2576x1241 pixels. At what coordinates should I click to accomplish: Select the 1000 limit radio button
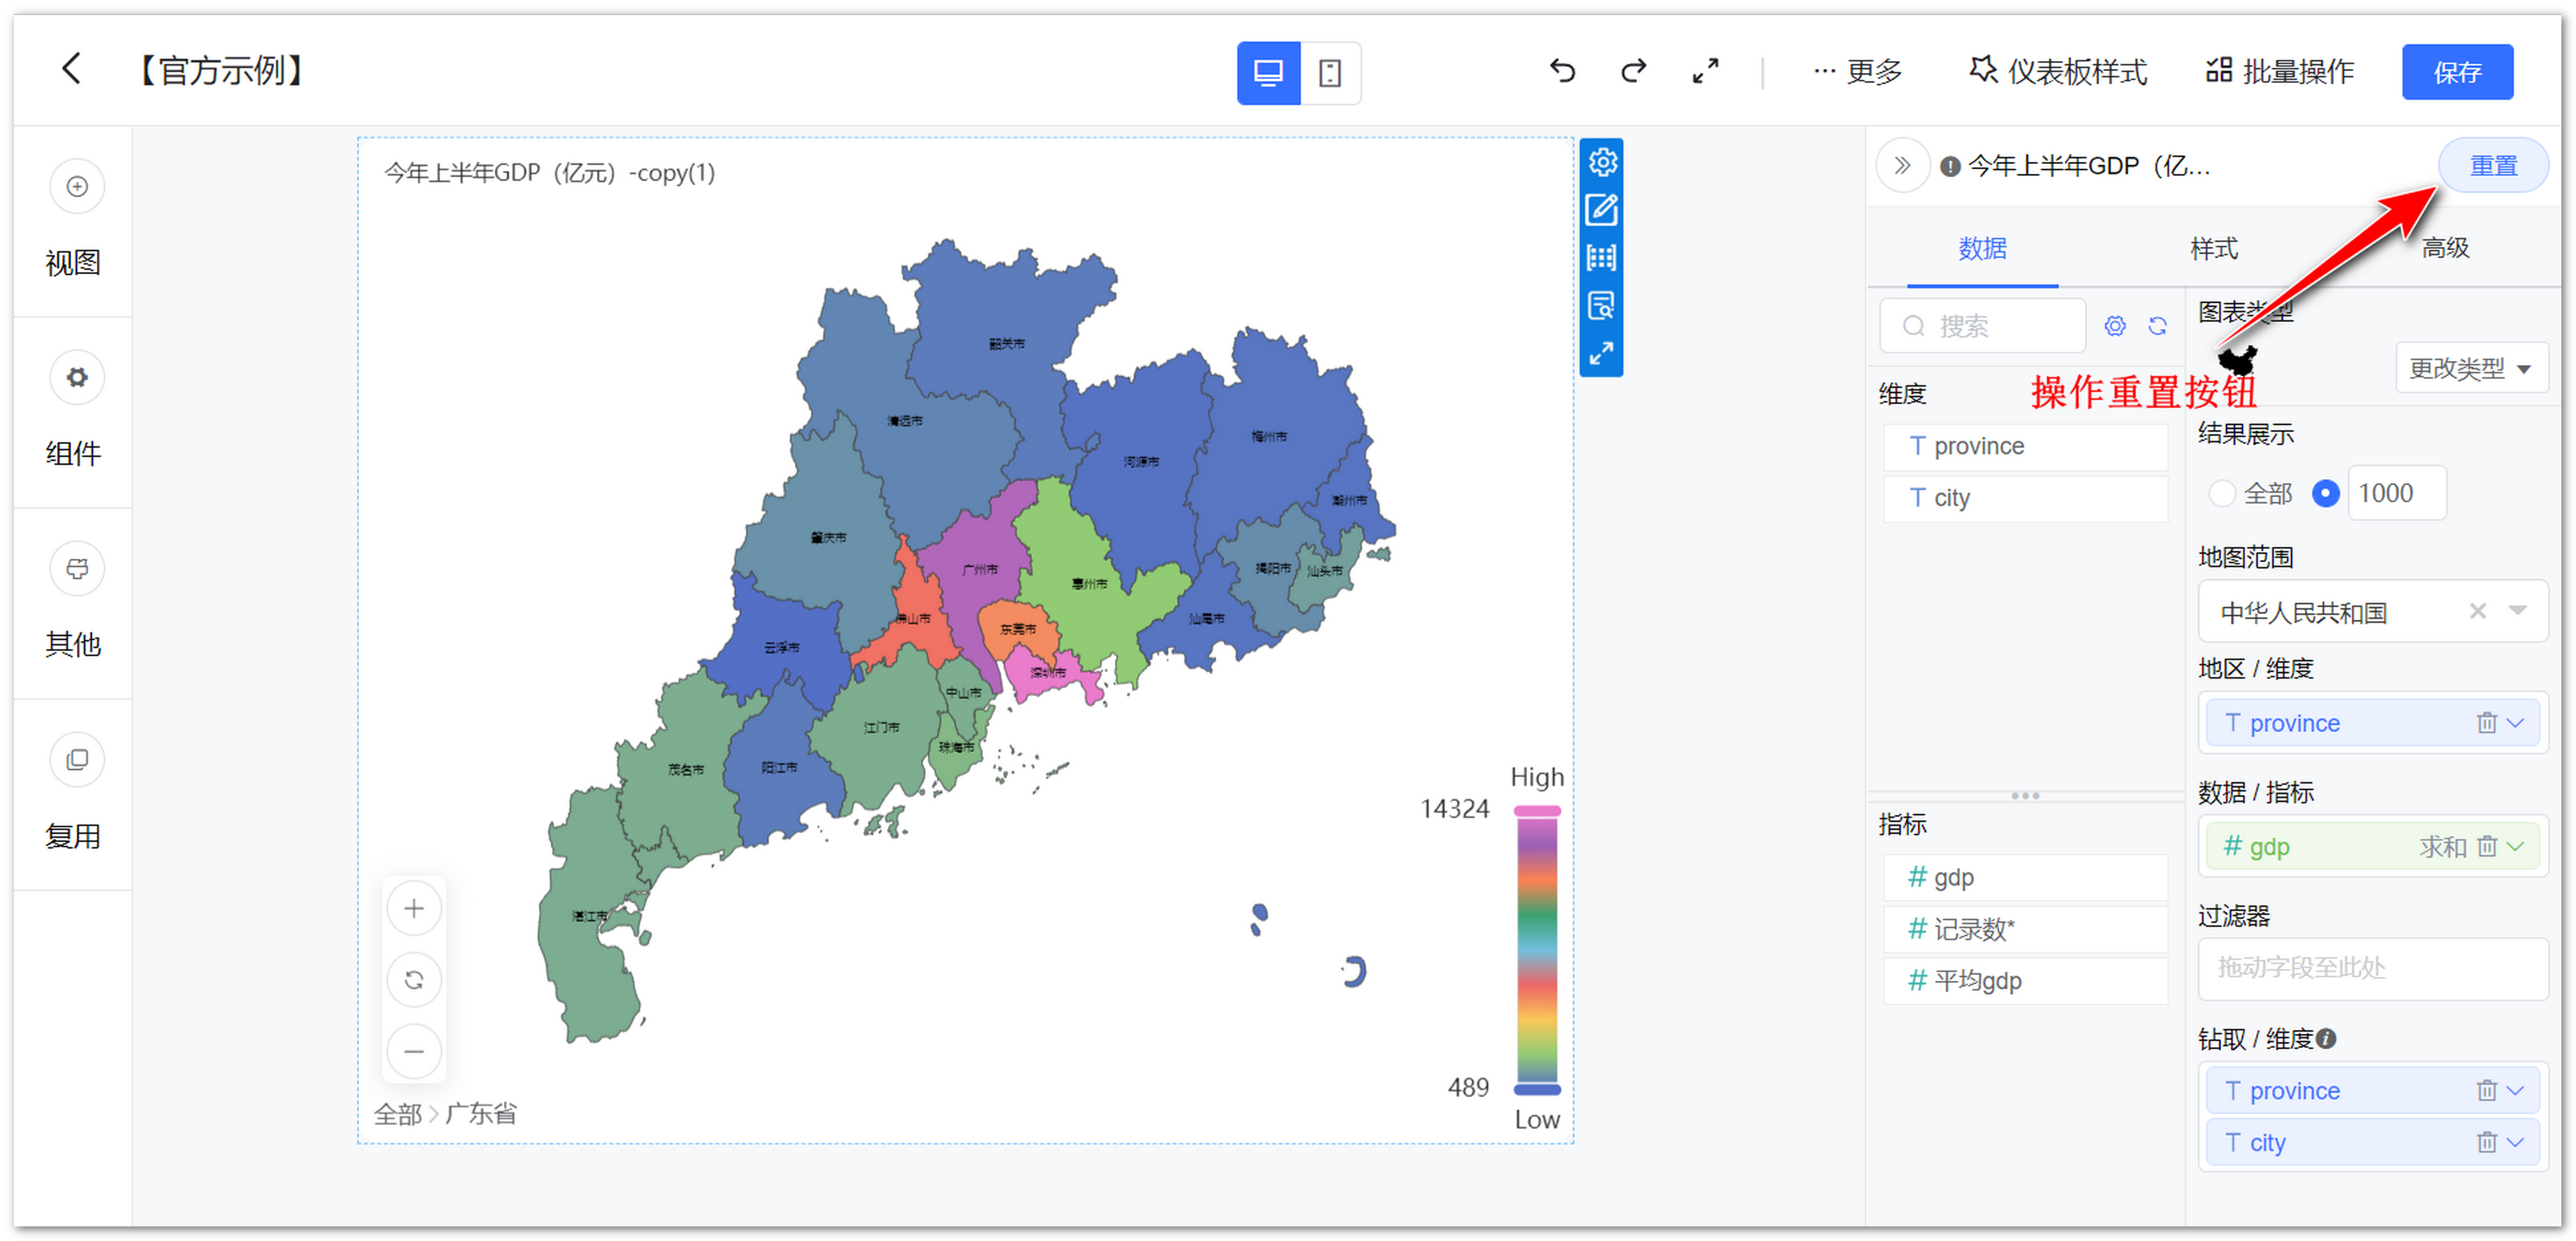click(x=2325, y=494)
